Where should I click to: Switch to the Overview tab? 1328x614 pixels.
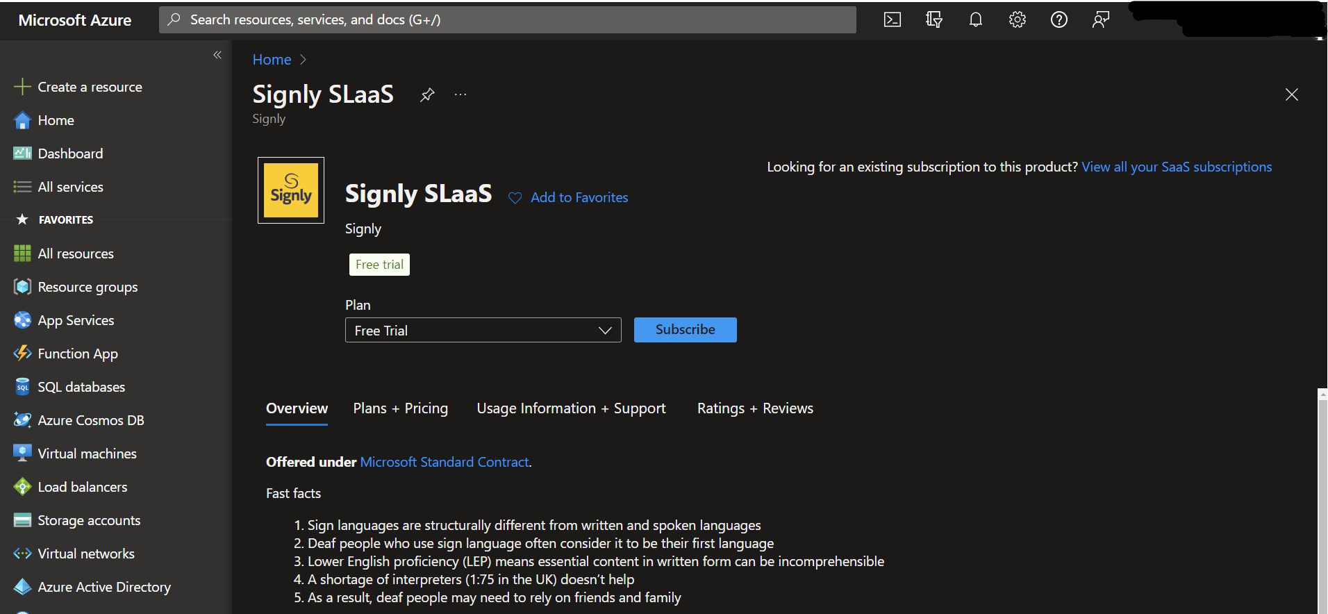(297, 408)
